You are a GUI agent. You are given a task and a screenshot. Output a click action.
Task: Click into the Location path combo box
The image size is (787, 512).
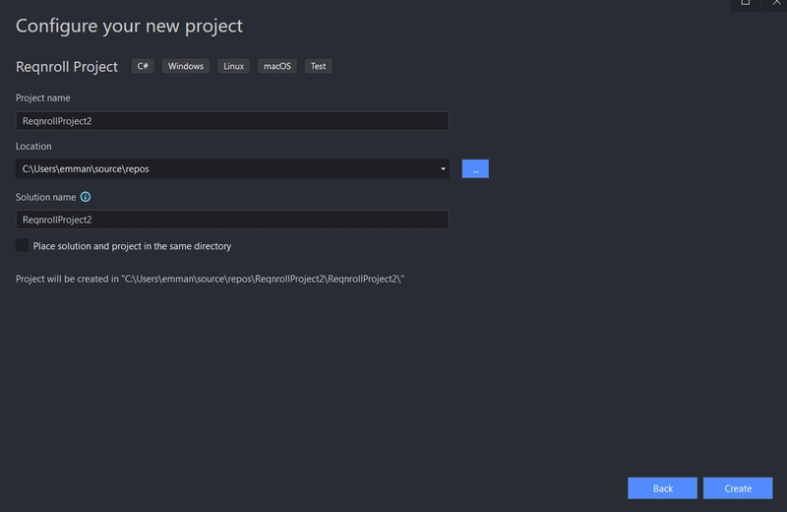[x=226, y=169]
